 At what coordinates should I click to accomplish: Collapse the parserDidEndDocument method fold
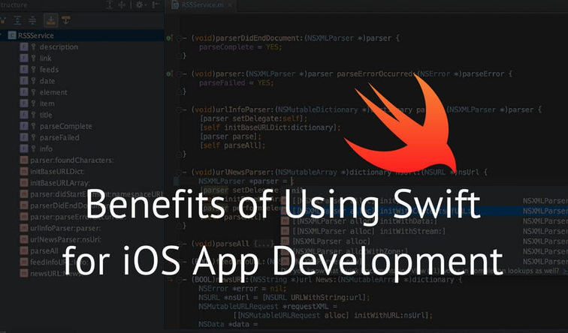tap(179, 38)
